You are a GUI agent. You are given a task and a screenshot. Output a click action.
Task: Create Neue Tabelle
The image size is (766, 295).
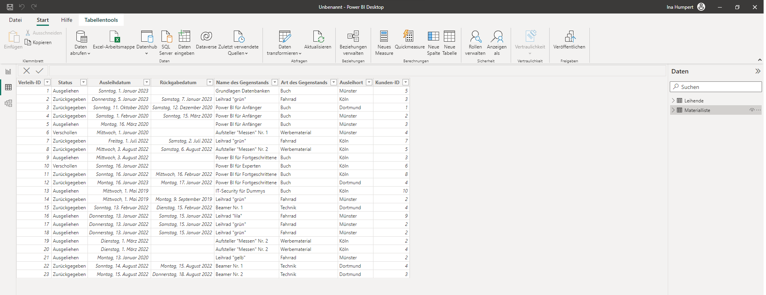click(449, 43)
